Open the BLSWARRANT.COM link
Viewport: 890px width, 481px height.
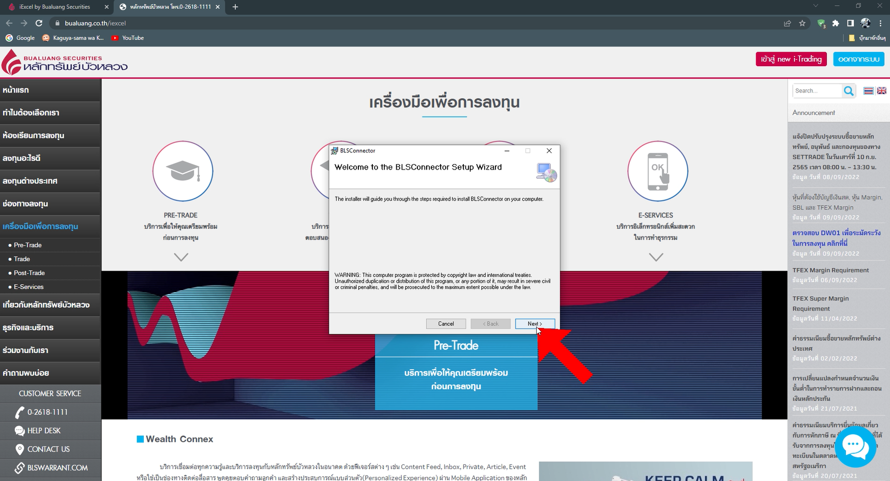(x=50, y=468)
